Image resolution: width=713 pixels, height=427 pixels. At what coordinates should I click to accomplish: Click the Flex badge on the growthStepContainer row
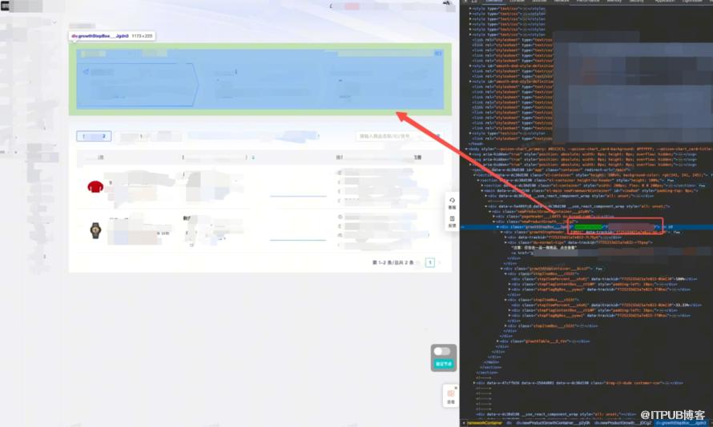[x=599, y=269]
